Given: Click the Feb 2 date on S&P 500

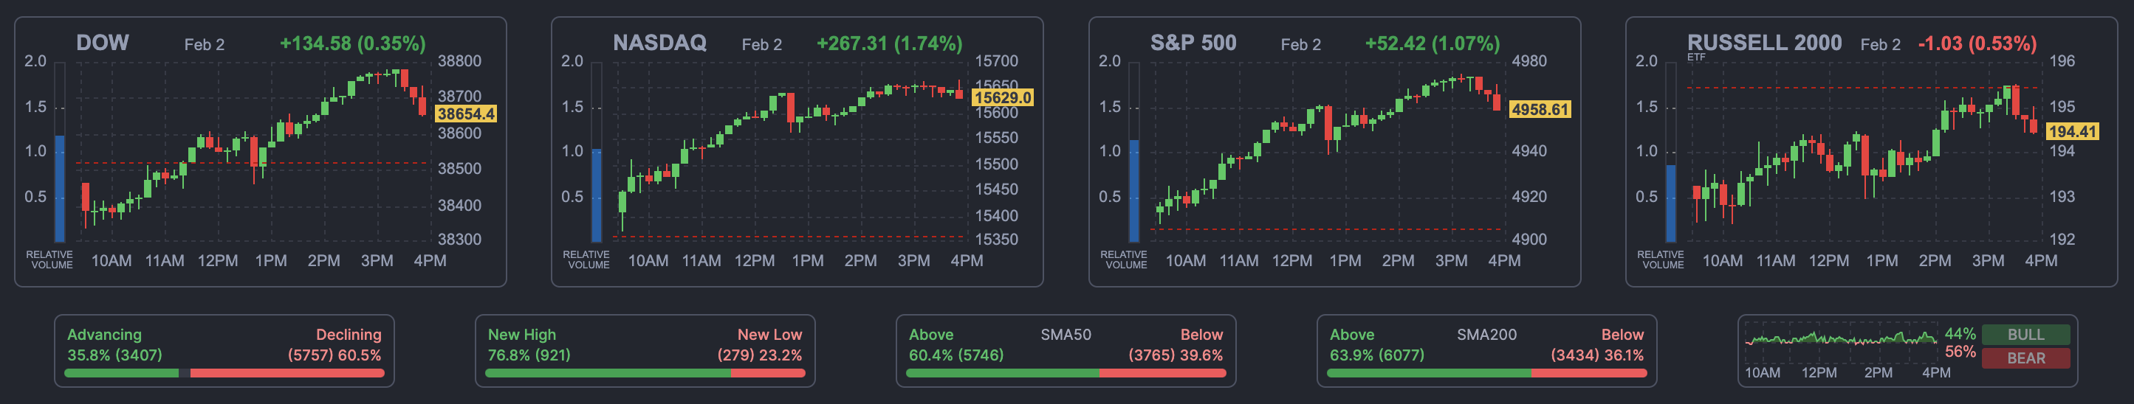Looking at the screenshot, I should point(1300,45).
